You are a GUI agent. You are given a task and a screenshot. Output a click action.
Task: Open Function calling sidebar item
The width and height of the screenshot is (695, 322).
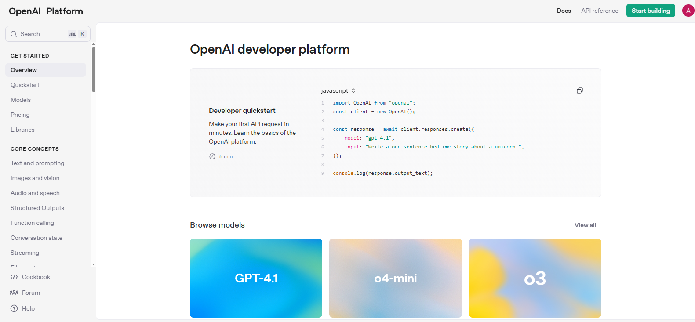(x=32, y=223)
